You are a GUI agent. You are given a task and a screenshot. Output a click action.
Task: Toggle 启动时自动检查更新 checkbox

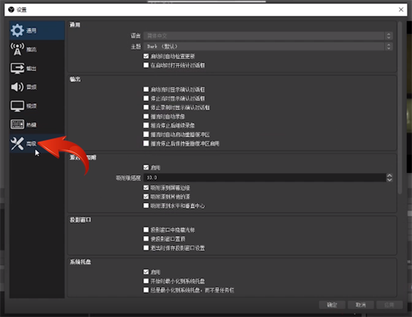[146, 56]
